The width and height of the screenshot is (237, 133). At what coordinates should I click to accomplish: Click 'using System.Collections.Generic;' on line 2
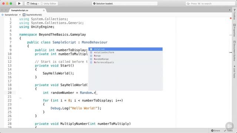[51, 23]
